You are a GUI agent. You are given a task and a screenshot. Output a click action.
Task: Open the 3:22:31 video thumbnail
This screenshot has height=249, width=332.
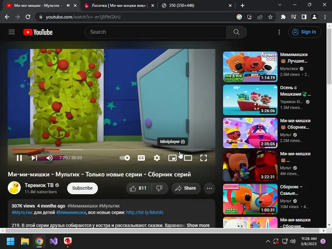(250, 166)
